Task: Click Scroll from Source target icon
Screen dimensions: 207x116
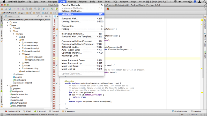Action: tap(38, 16)
